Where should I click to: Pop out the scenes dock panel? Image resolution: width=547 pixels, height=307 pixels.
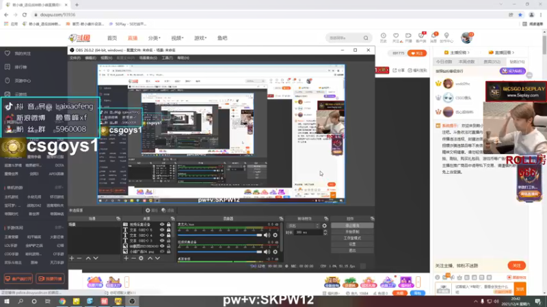point(118,218)
